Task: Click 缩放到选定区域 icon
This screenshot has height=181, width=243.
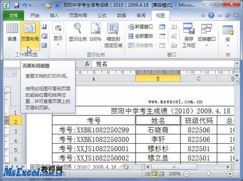Action: click(113, 35)
